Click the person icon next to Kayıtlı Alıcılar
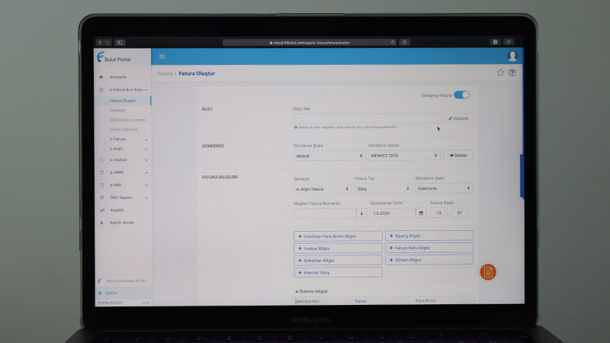Viewport: 610px width, 343px height. tap(101, 223)
